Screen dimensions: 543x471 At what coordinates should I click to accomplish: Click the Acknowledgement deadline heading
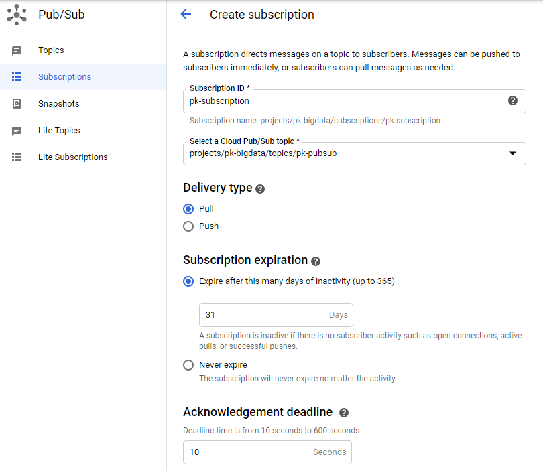pos(257,412)
